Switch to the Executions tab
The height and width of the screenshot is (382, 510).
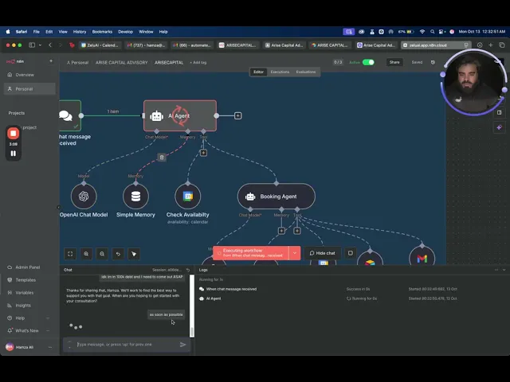[x=280, y=72]
